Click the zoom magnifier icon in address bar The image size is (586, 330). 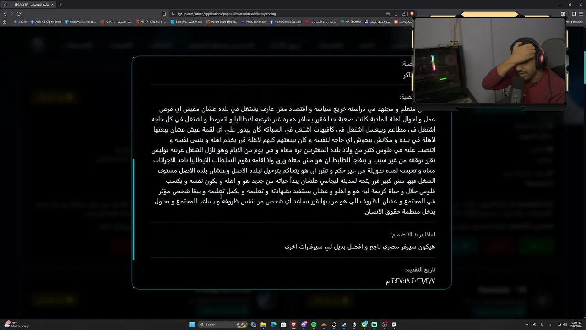coord(388,14)
